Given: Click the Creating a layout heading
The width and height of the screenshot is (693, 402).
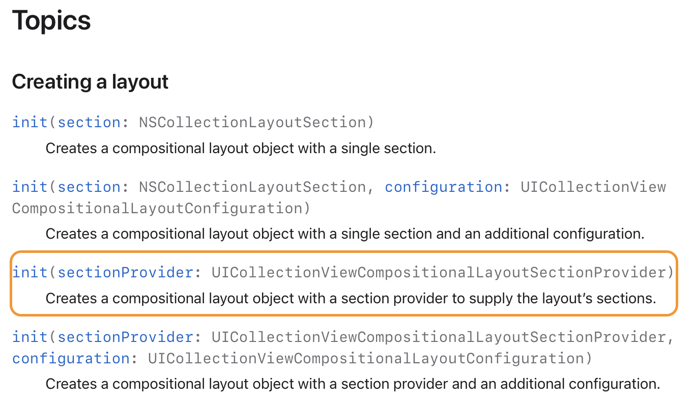Looking at the screenshot, I should (90, 81).
